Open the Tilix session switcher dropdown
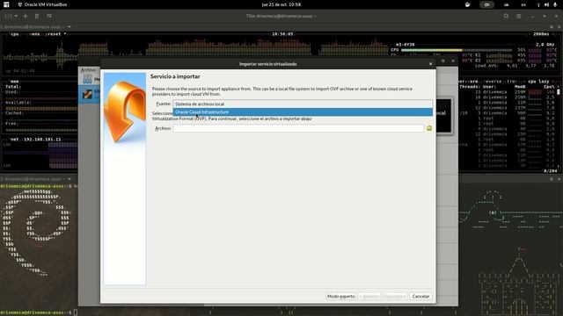 coord(11,16)
